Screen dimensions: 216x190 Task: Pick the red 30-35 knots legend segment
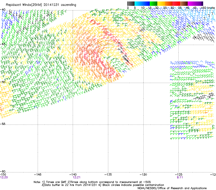point(176,4)
